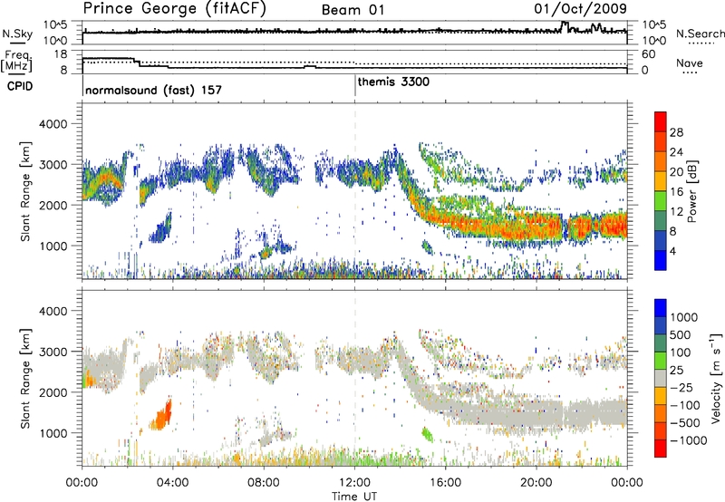Click the '-1000' tick on Velocity scale
This screenshot has width=725, height=502.
pyautogui.click(x=689, y=440)
